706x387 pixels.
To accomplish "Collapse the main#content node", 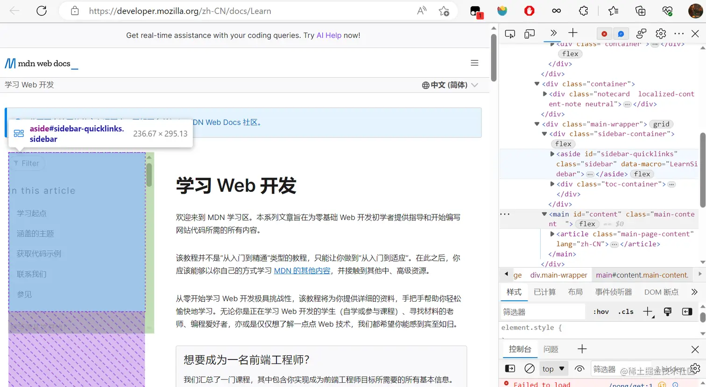I will click(544, 214).
